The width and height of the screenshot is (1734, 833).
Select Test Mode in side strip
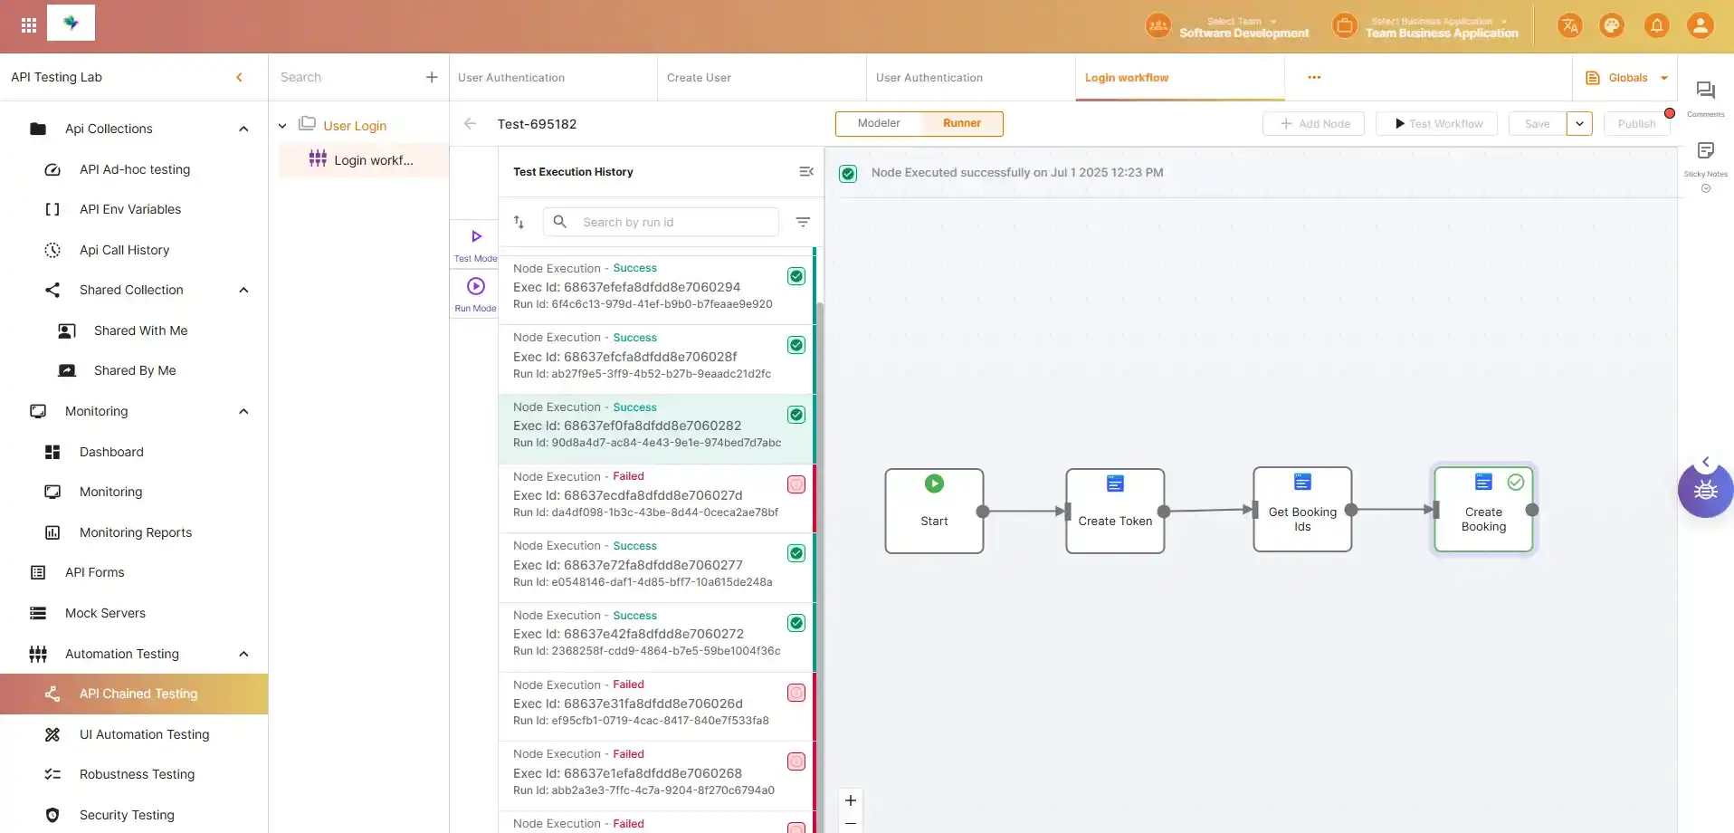(x=475, y=237)
